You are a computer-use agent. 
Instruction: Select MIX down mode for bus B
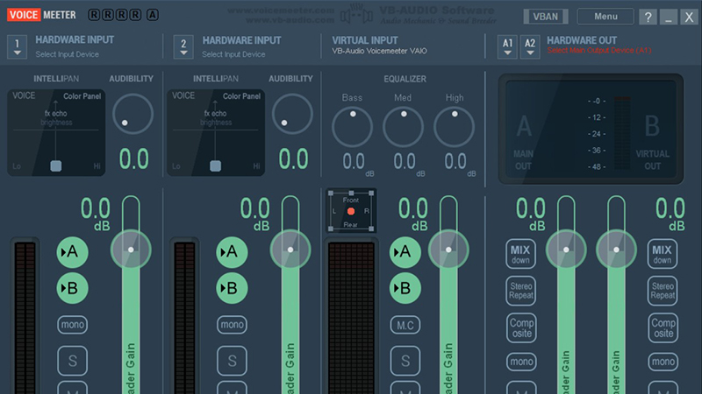(x=663, y=254)
